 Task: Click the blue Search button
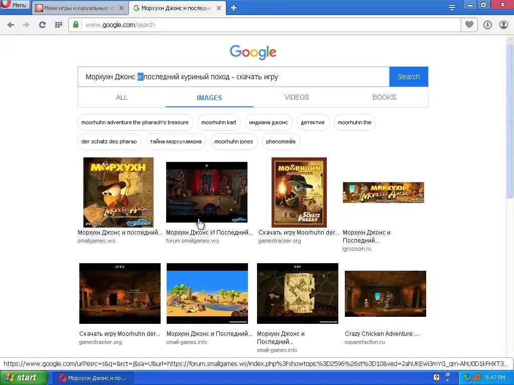(x=409, y=77)
